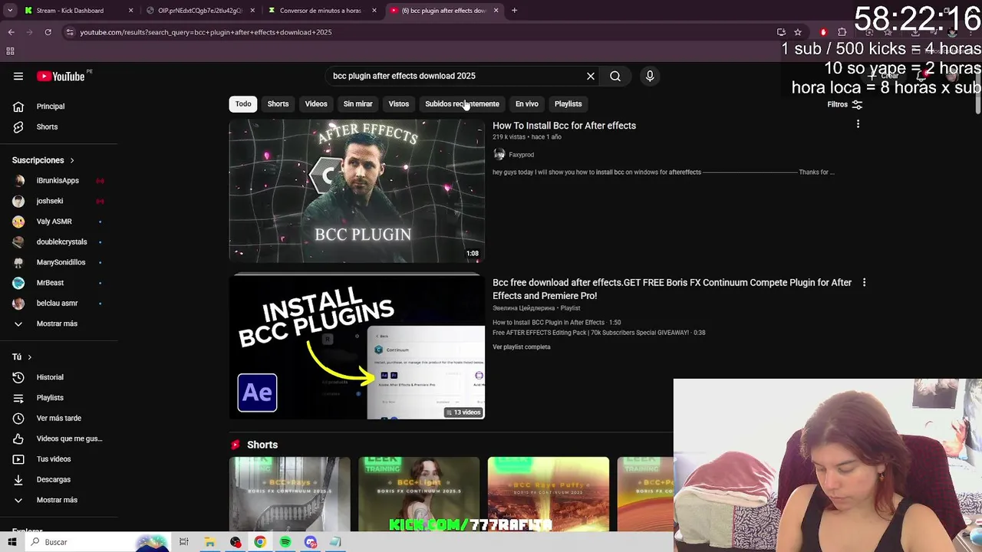Bookmark this page with the star icon
The height and width of the screenshot is (552, 982).
click(x=798, y=32)
